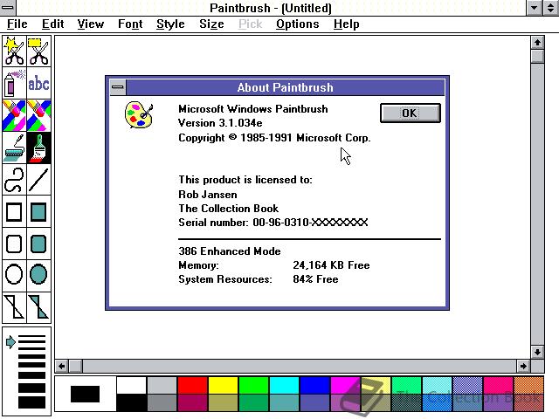Pick the cyan color swatch
Image resolution: width=559 pixels, height=419 pixels.
click(x=285, y=386)
